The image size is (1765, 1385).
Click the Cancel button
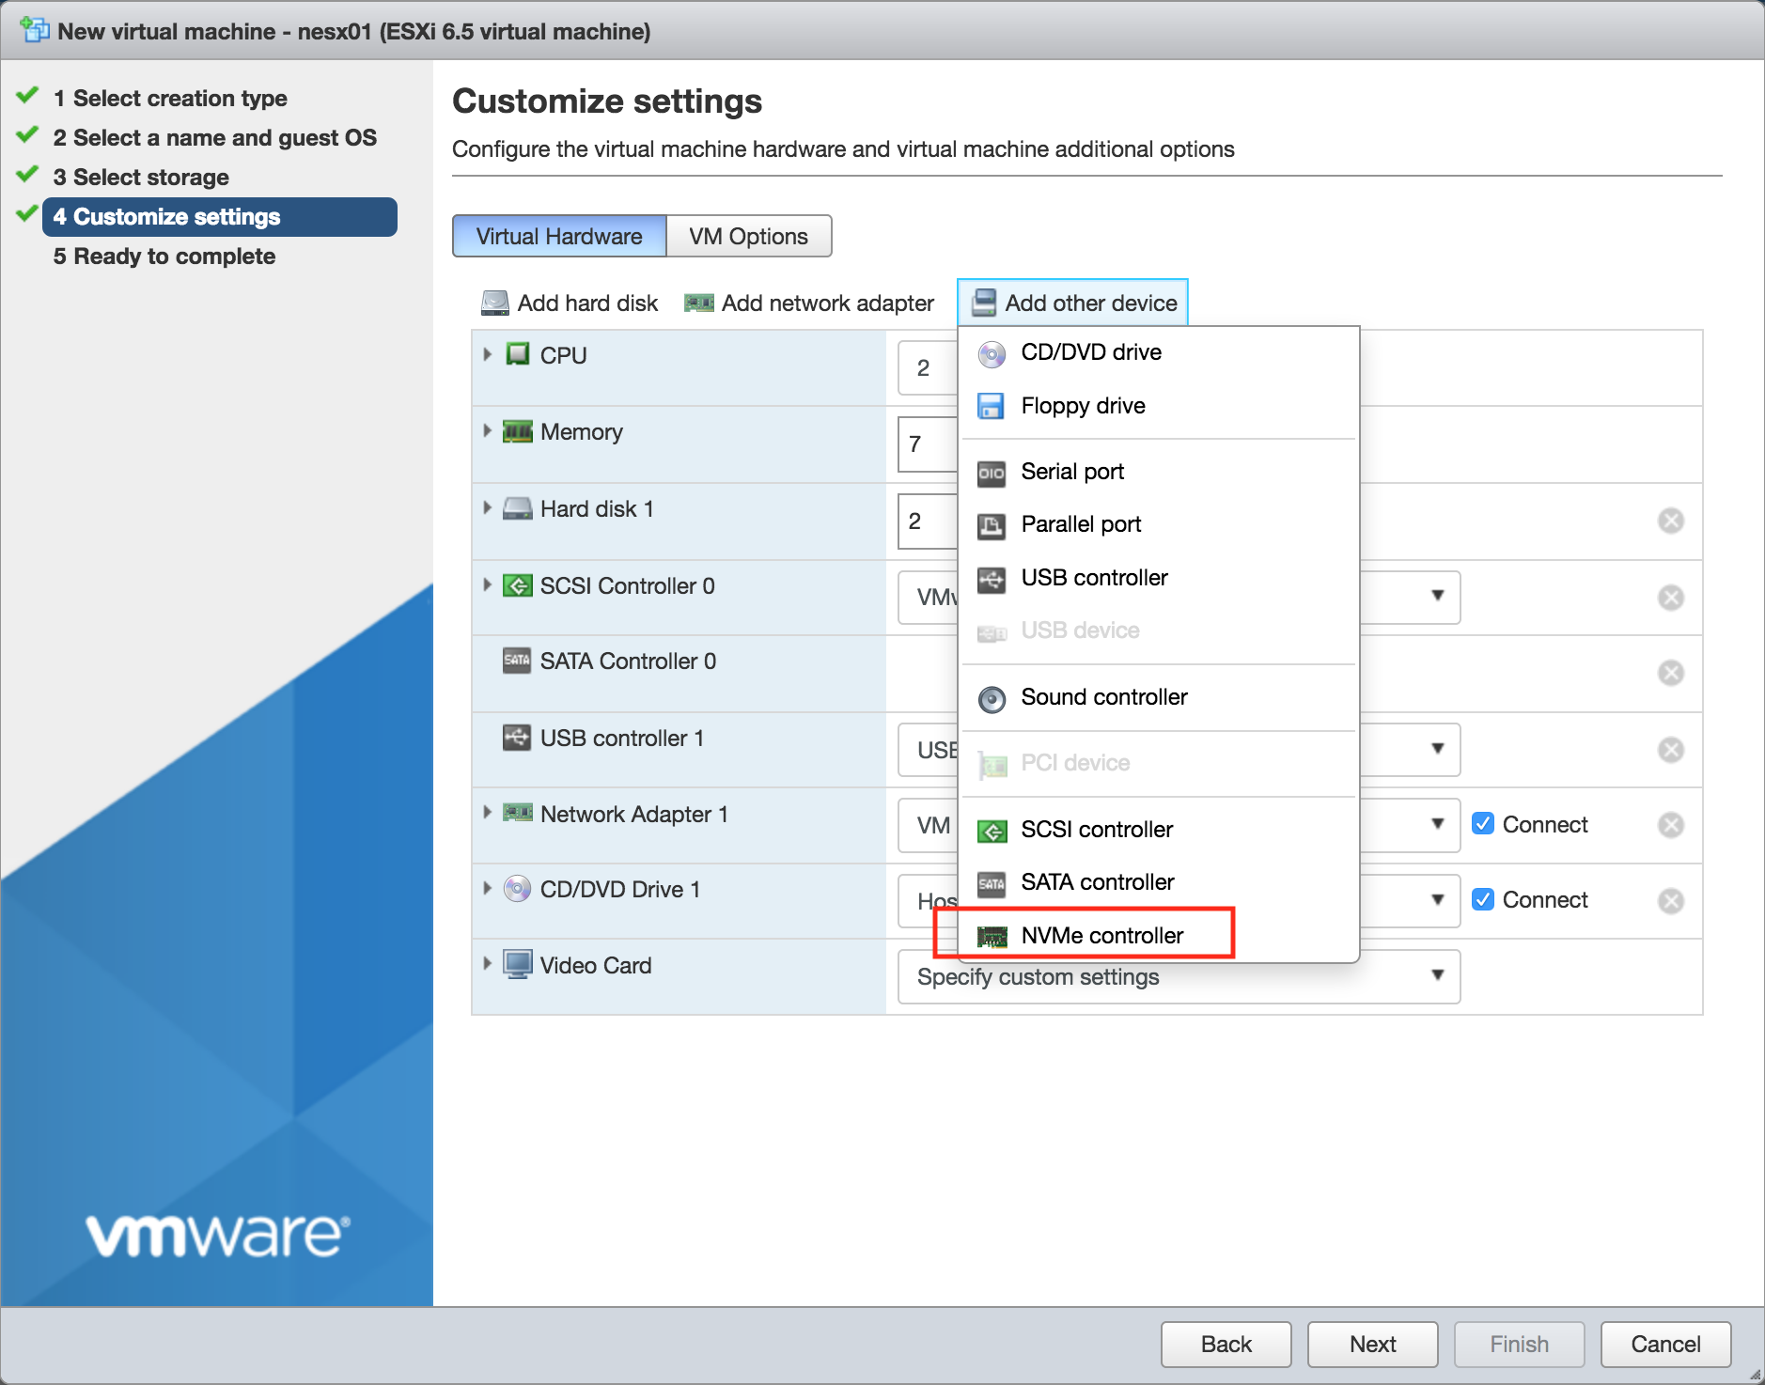click(1666, 1345)
